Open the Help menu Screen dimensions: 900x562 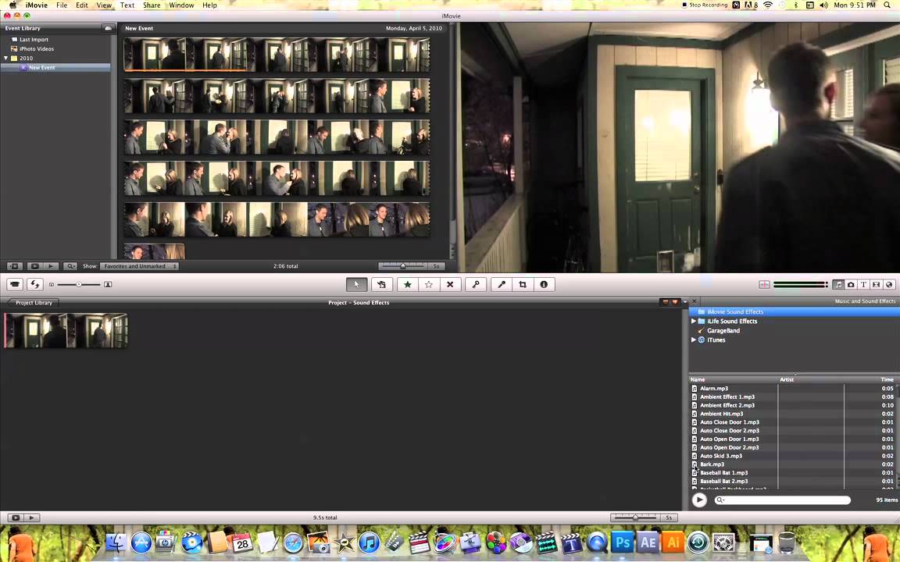tap(209, 5)
